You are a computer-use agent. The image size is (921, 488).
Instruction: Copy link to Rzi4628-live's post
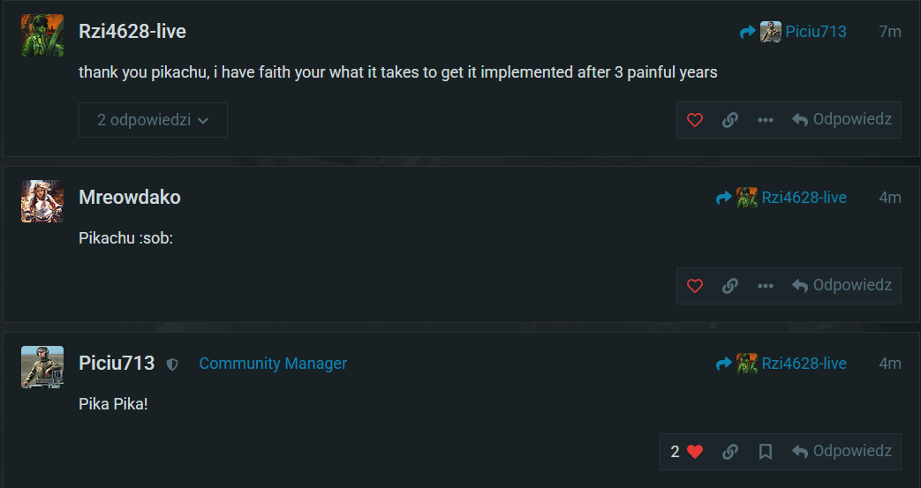point(730,120)
